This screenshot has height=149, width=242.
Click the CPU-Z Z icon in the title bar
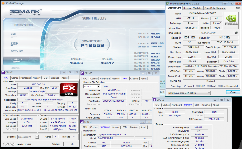[x=3, y=72]
